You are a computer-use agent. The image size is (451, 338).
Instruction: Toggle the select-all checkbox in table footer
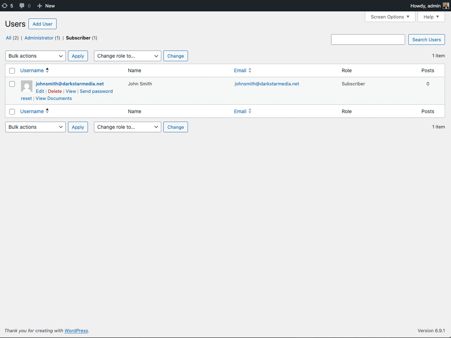[x=12, y=112]
